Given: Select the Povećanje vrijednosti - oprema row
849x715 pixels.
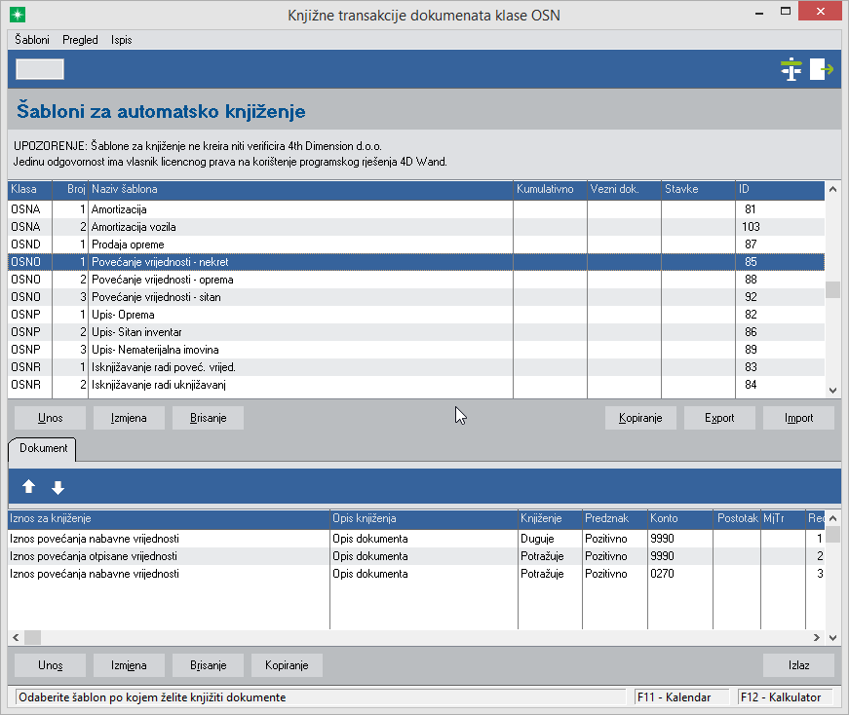Looking at the screenshot, I should pyautogui.click(x=416, y=280).
